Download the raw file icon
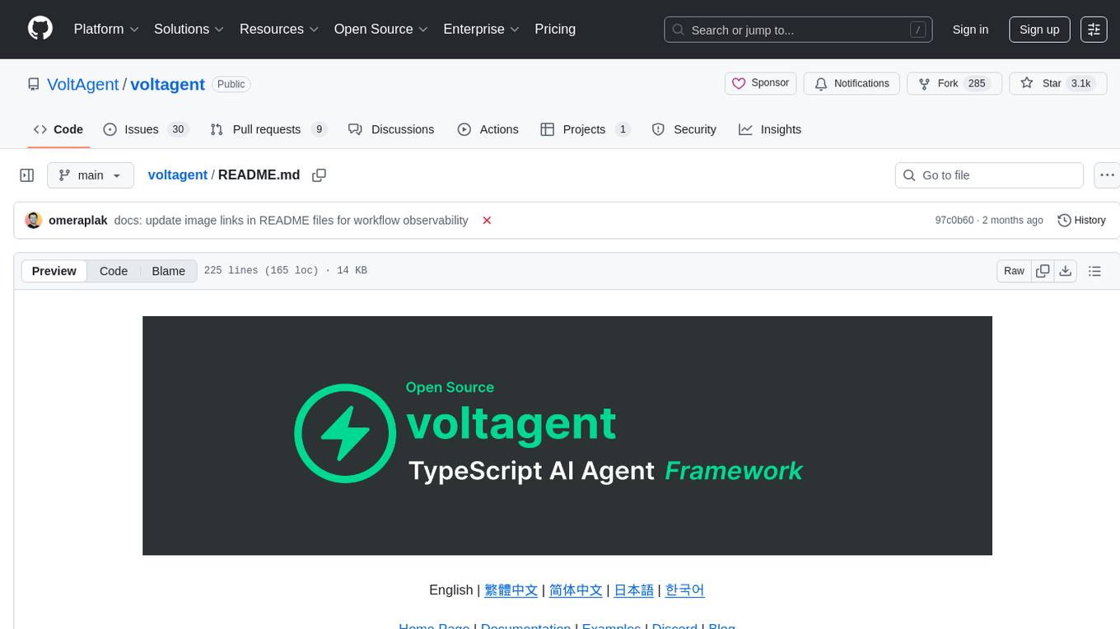This screenshot has height=629, width=1120. click(1065, 271)
